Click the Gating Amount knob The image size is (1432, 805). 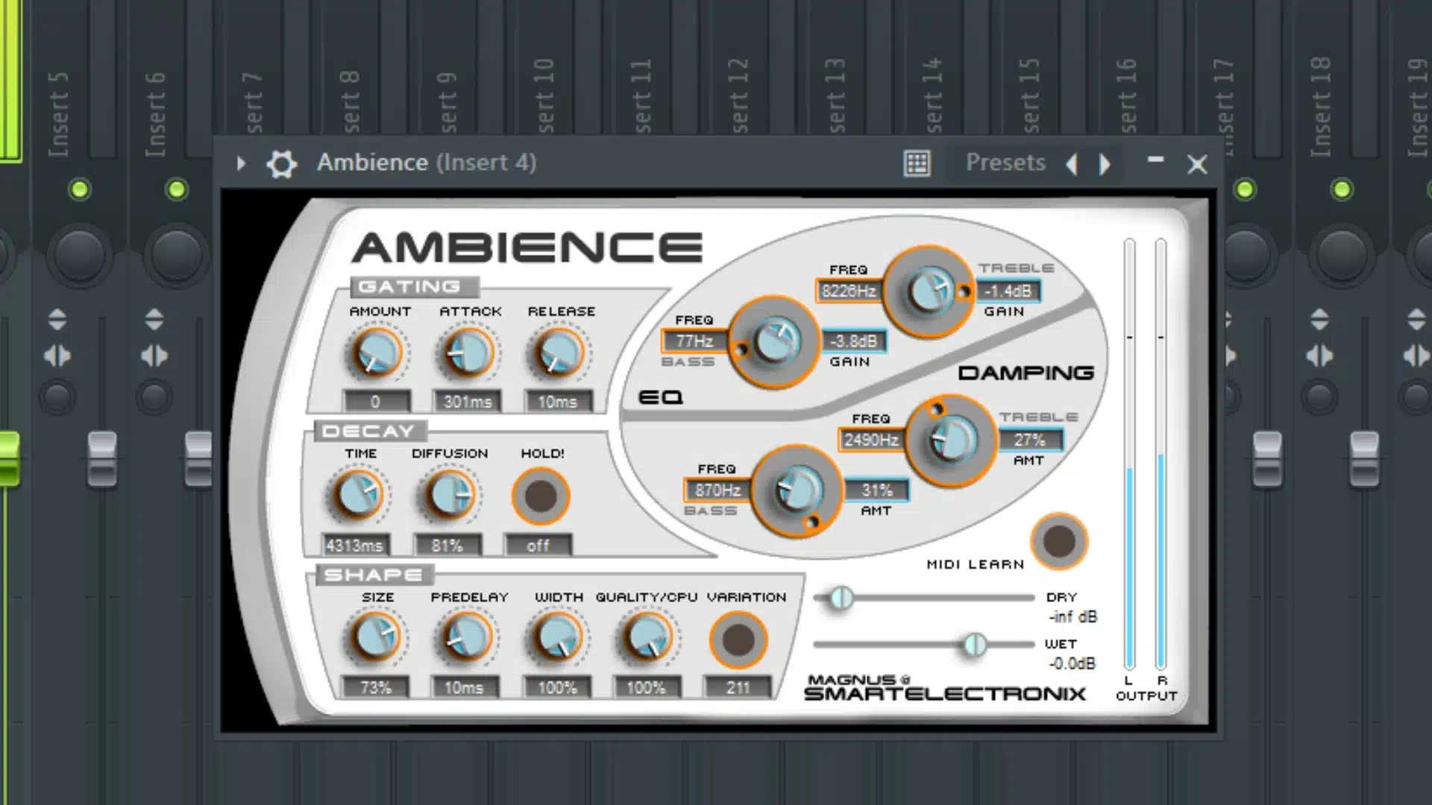coord(377,353)
